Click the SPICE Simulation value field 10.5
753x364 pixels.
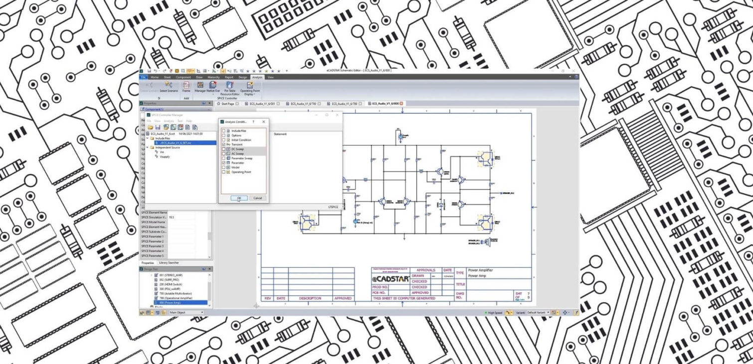coord(182,217)
